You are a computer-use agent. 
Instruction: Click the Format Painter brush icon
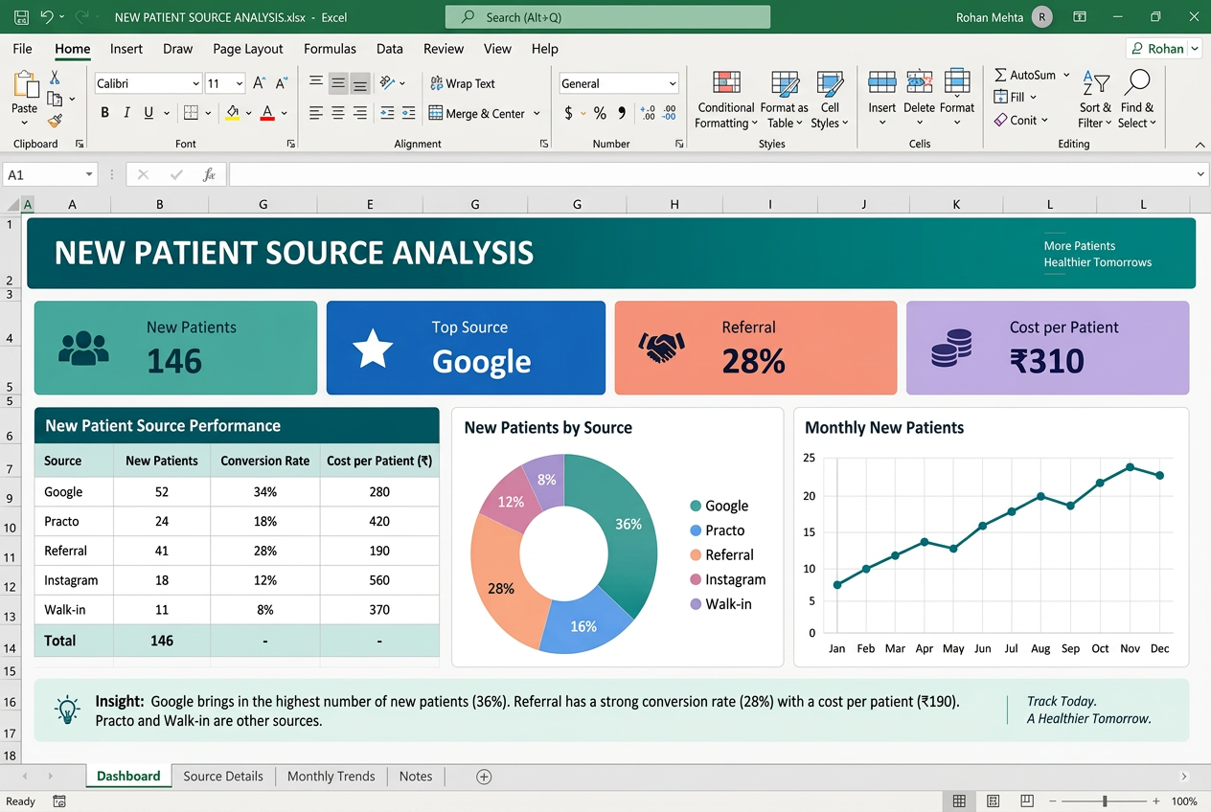coord(55,121)
